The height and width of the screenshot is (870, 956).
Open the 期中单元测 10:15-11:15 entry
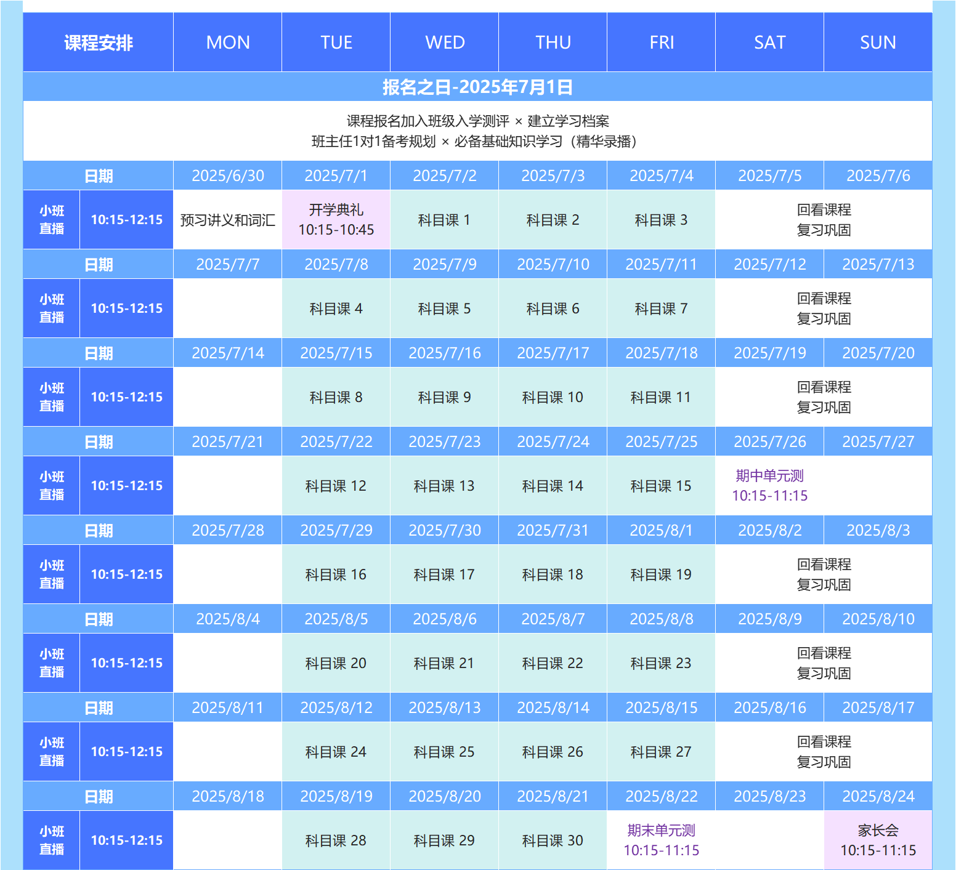click(769, 486)
